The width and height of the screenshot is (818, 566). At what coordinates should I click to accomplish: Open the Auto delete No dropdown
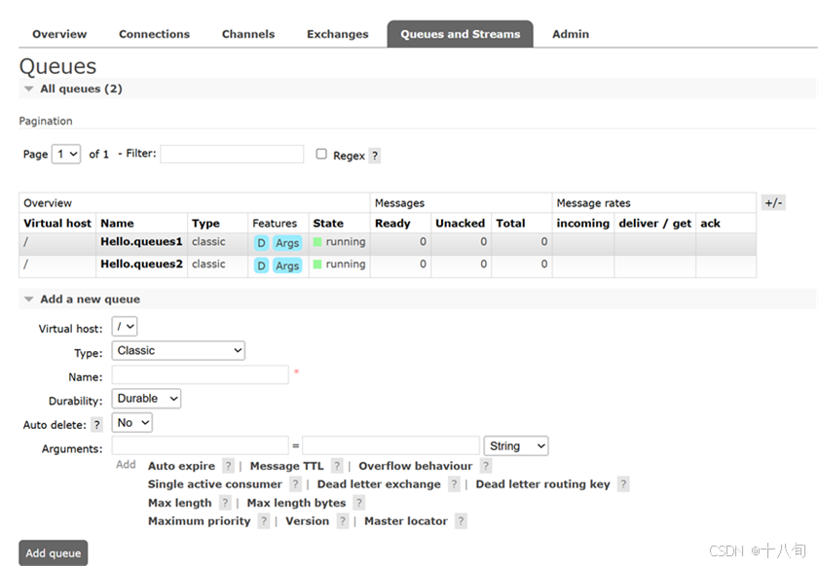click(132, 423)
